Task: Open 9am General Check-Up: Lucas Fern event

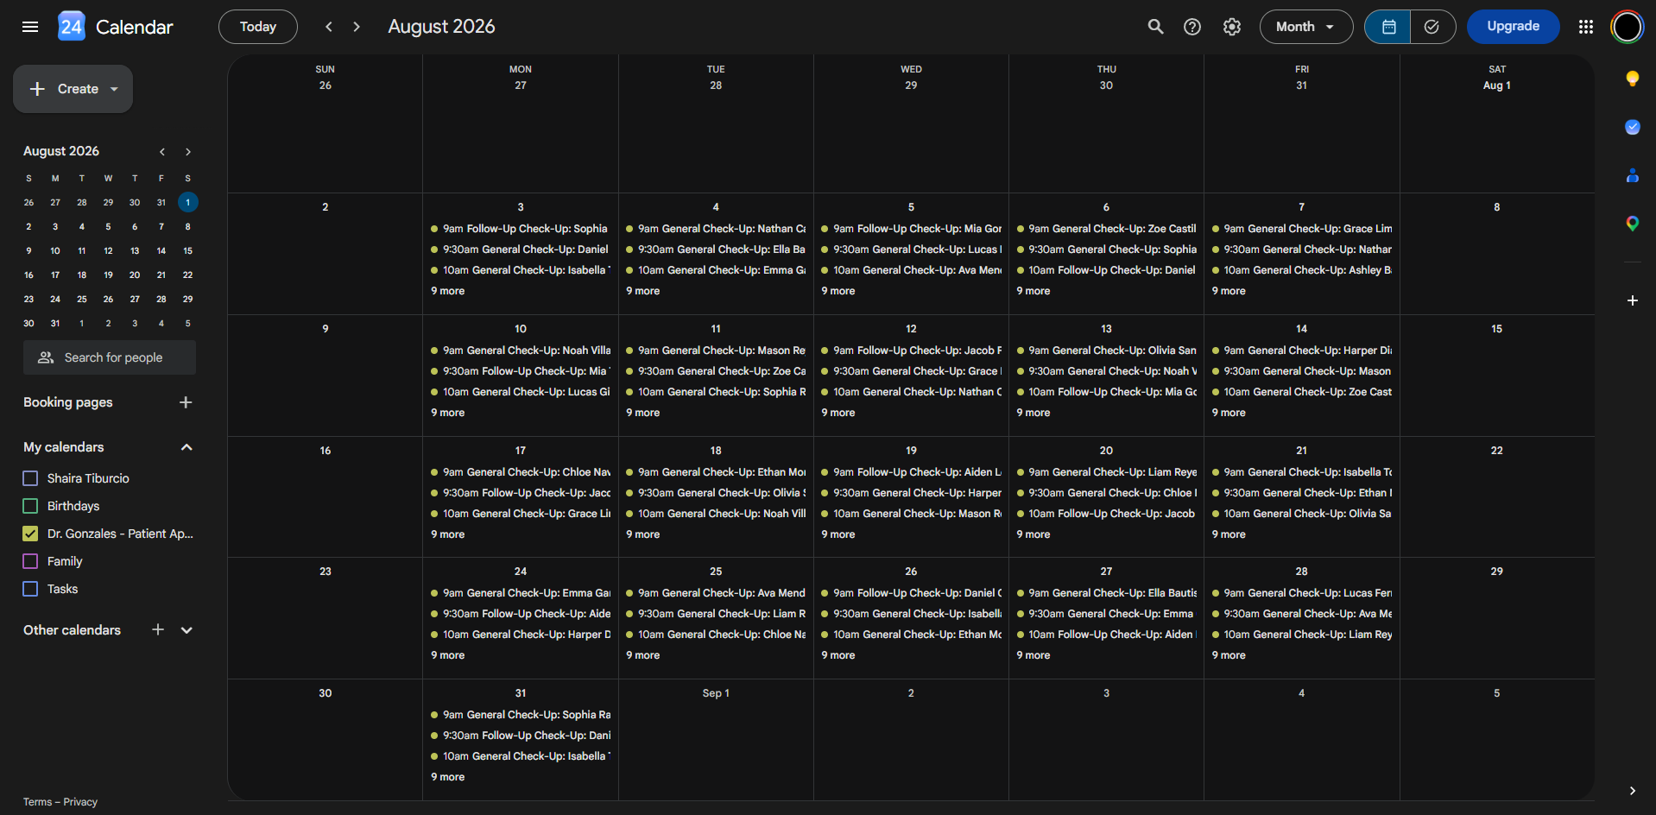Action: tap(1301, 593)
